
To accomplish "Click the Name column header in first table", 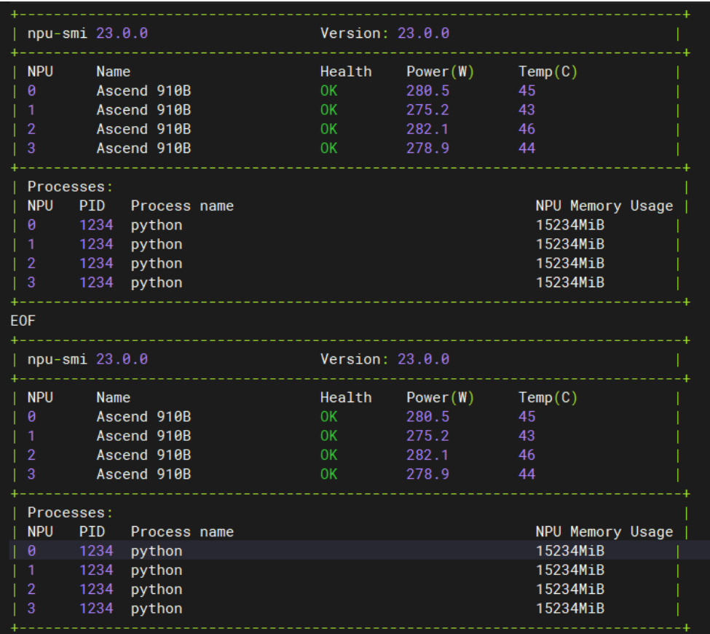I will [x=113, y=71].
